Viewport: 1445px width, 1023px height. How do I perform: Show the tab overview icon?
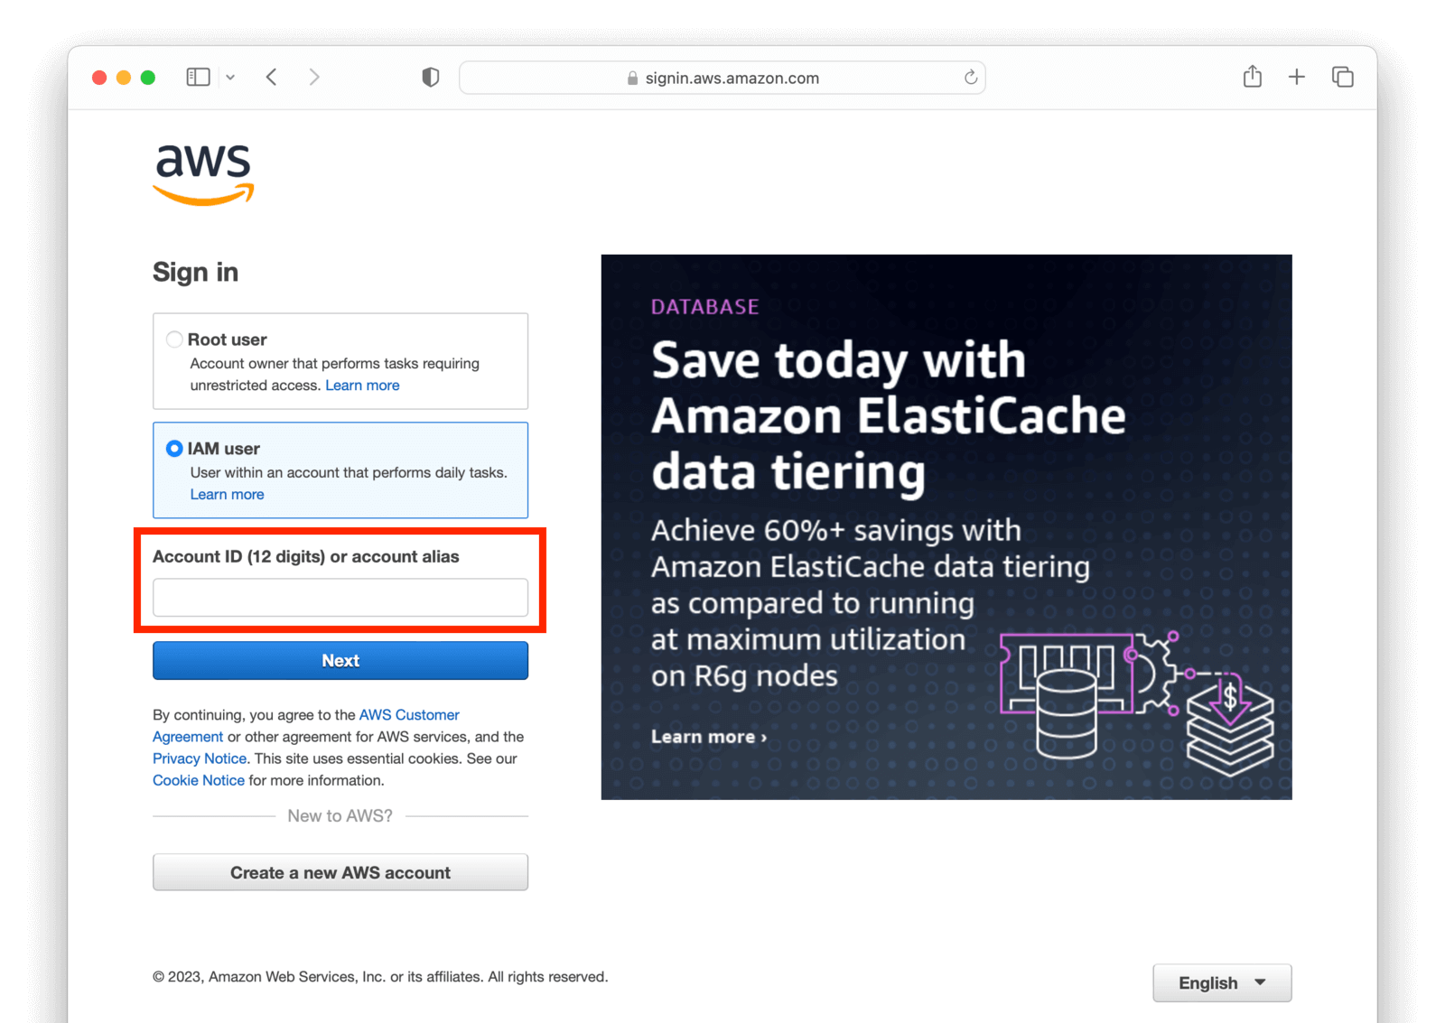(1343, 77)
